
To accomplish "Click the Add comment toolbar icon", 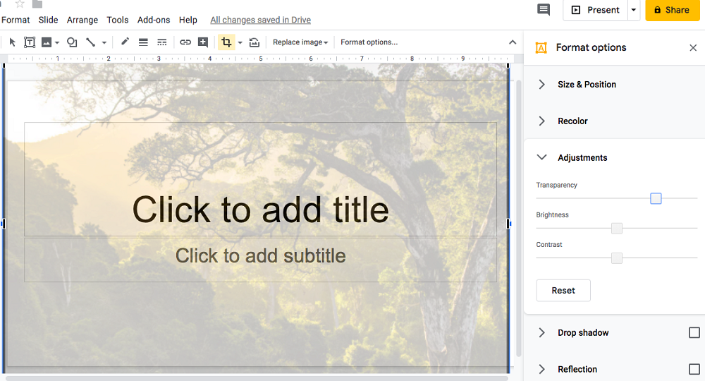I will 203,42.
